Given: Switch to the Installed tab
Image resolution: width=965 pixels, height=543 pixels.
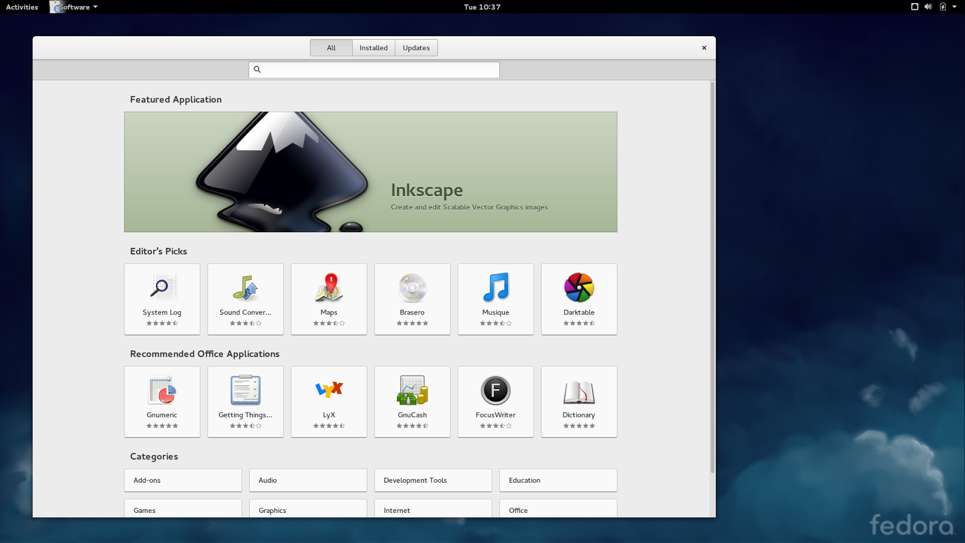Looking at the screenshot, I should (373, 48).
